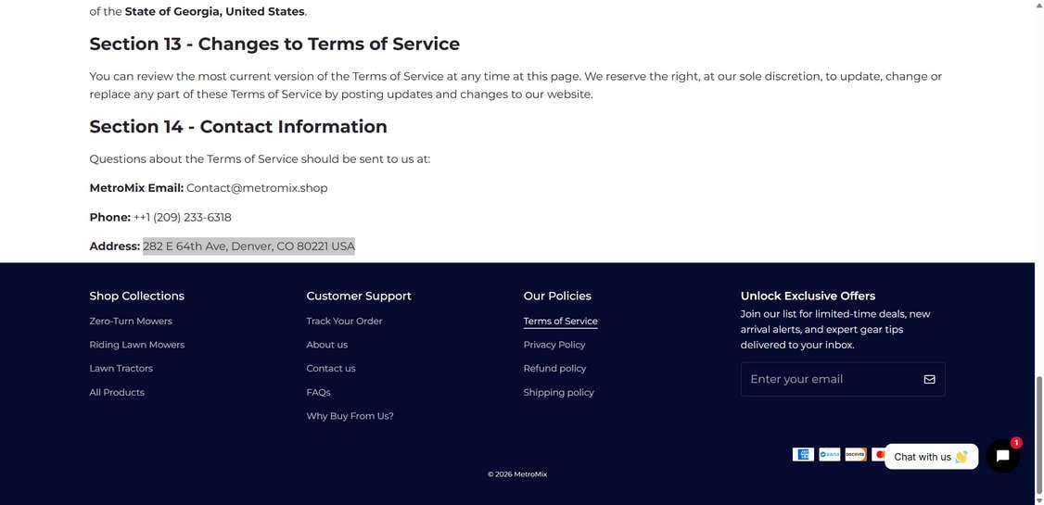Viewport: 1044px width, 505px height.
Task: Click the Diners Club payment icon
Action: point(829,454)
